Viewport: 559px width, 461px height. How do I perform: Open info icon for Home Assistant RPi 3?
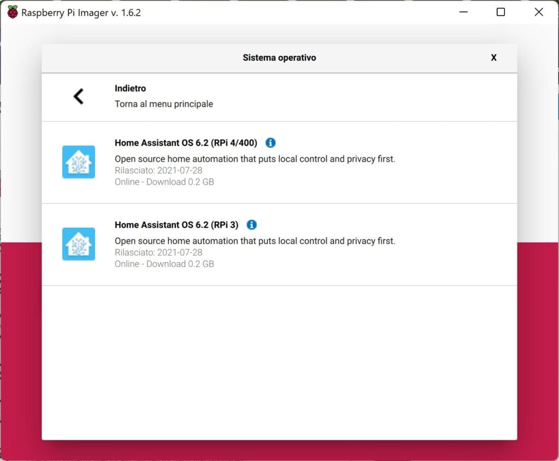tap(252, 225)
